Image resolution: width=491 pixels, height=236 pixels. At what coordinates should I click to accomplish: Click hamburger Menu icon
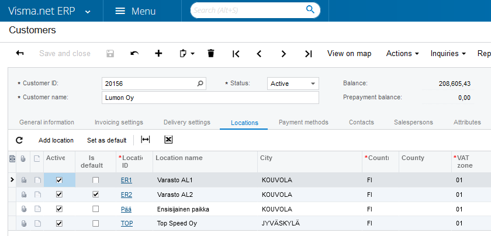point(120,11)
